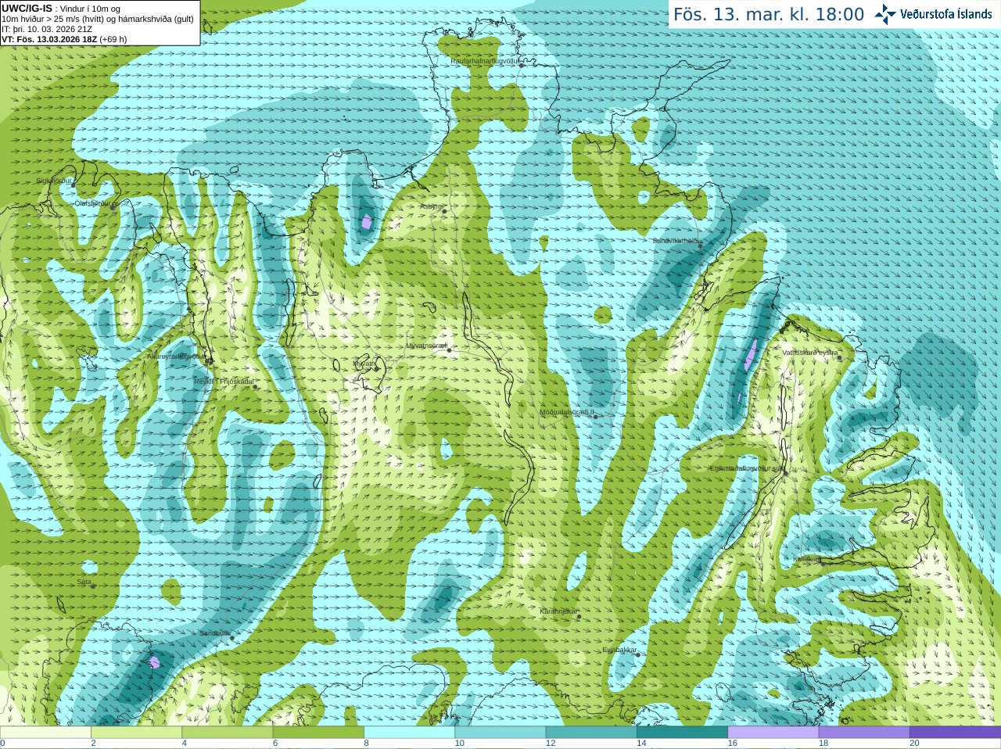Screen dimensions: 1001x749
Task: Click the legend scale value '16'
Action: click(x=732, y=744)
